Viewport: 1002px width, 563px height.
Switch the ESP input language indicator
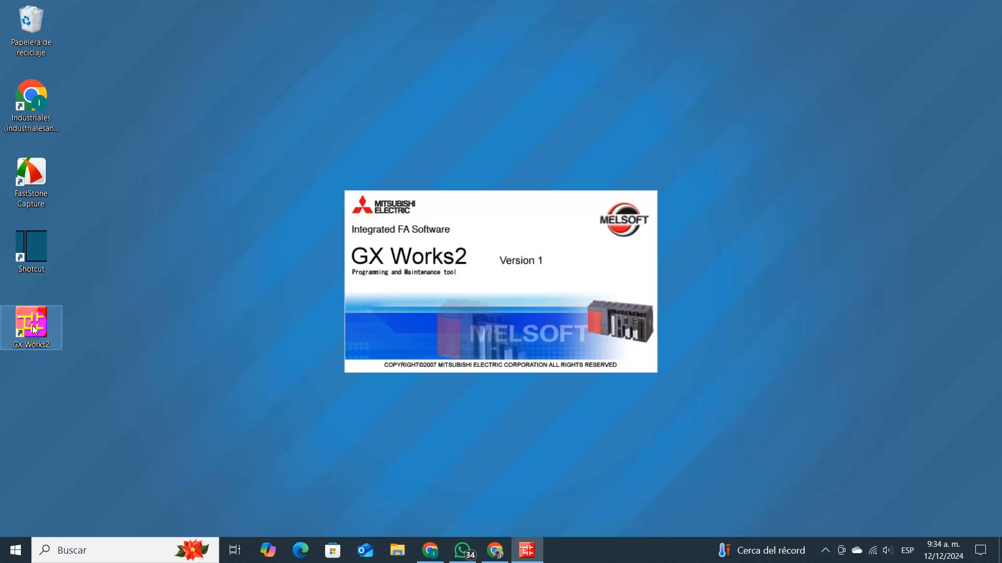tap(908, 550)
